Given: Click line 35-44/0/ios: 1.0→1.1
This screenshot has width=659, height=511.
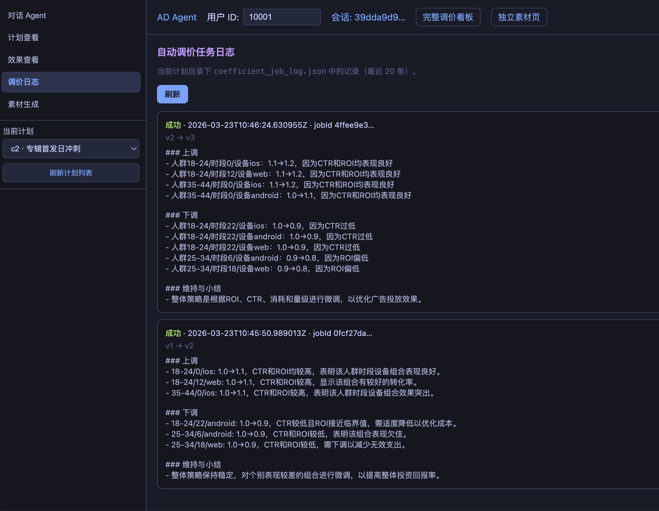Looking at the screenshot, I should point(301,393).
